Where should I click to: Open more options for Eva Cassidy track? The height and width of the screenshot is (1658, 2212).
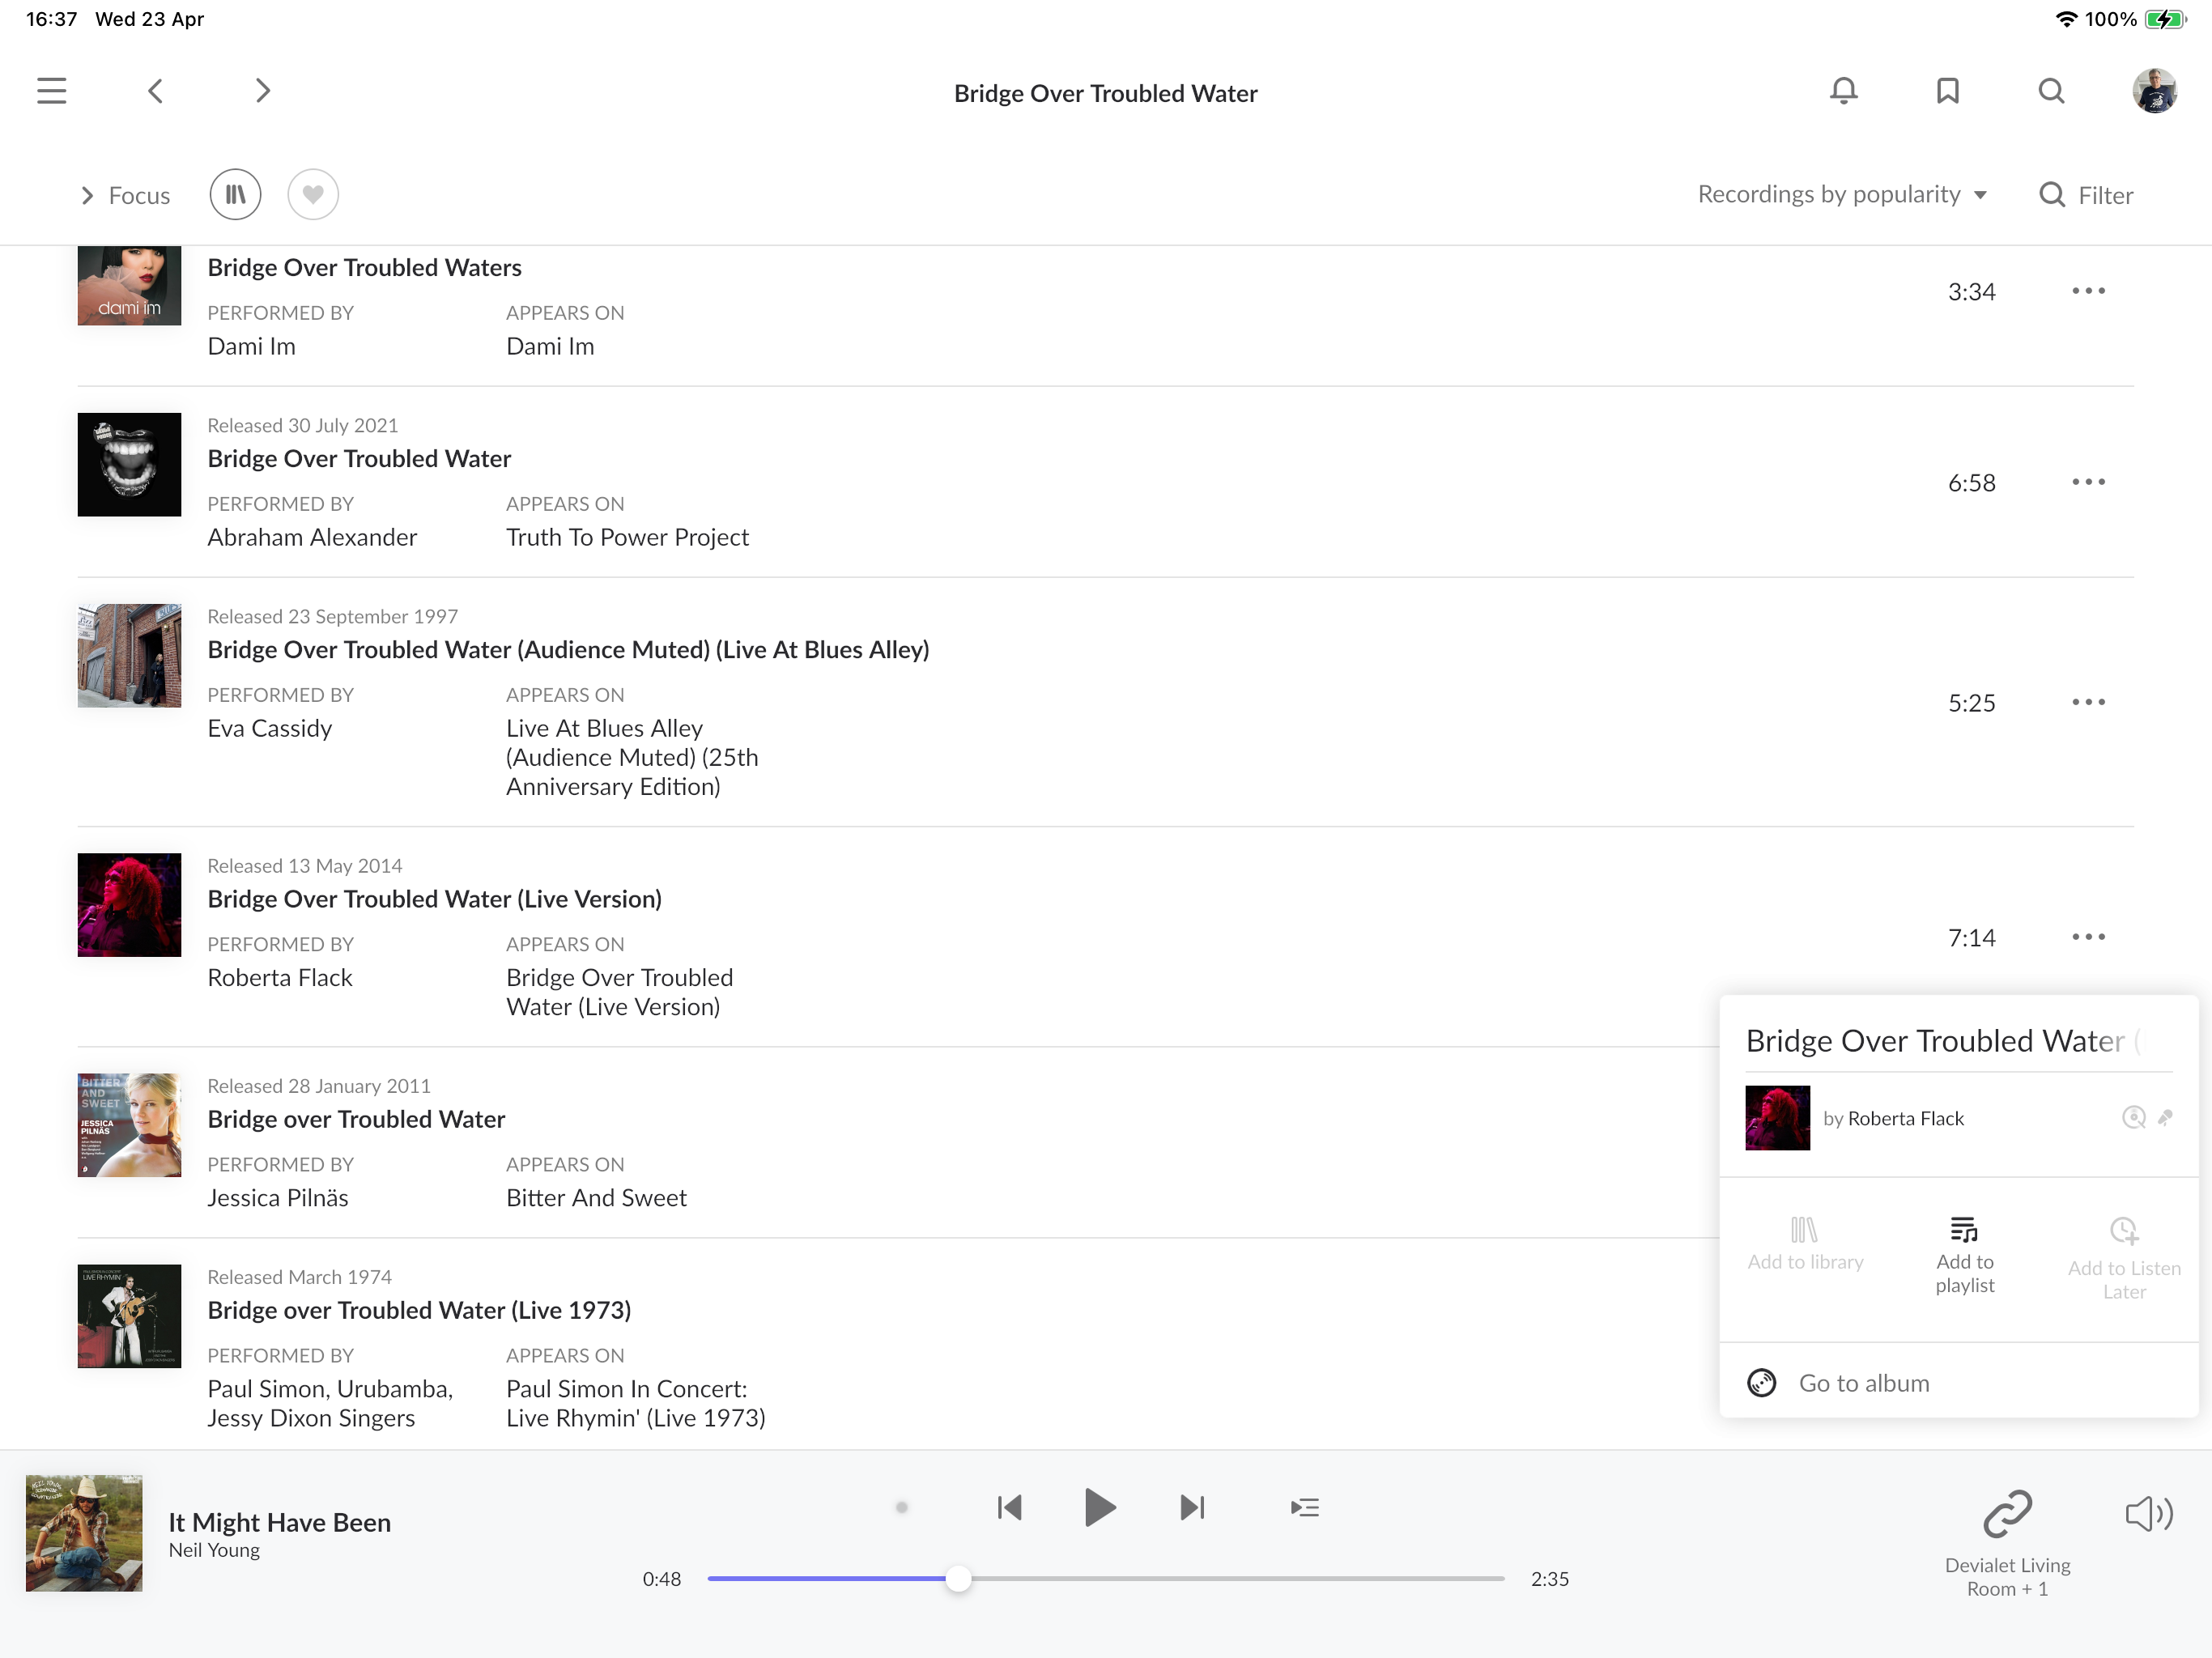click(2088, 702)
